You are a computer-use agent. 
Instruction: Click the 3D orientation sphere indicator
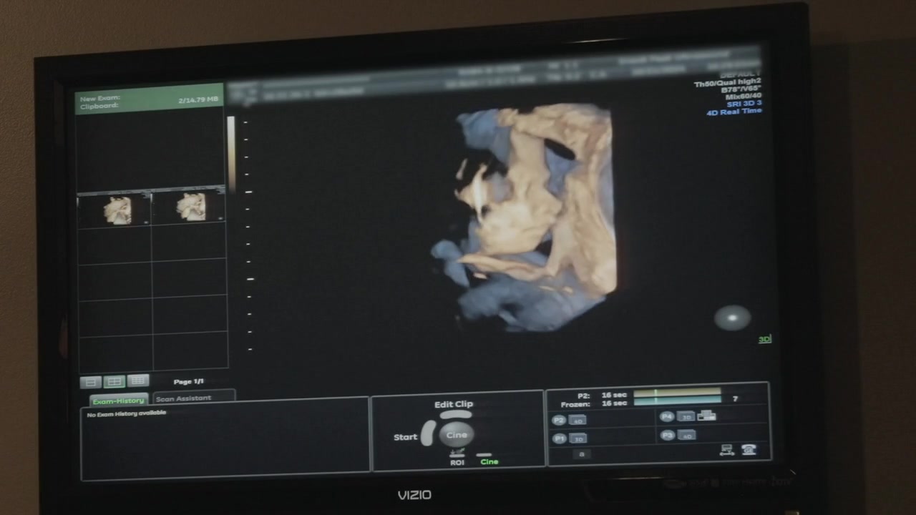(732, 318)
